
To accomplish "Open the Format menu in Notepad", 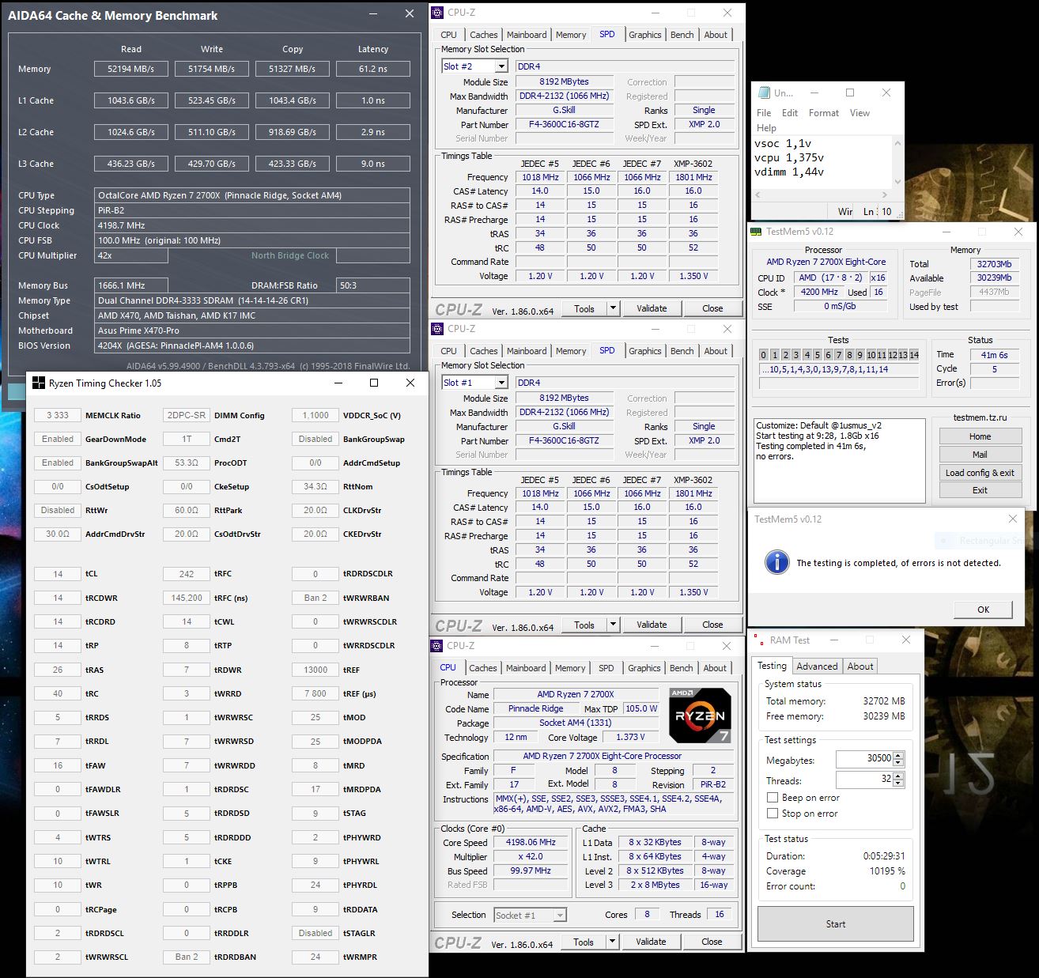I will (x=824, y=113).
